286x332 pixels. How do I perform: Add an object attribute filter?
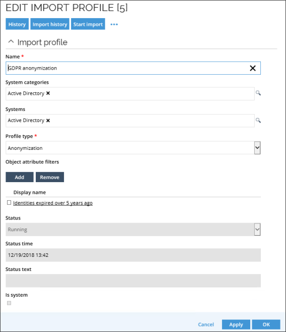(x=20, y=177)
